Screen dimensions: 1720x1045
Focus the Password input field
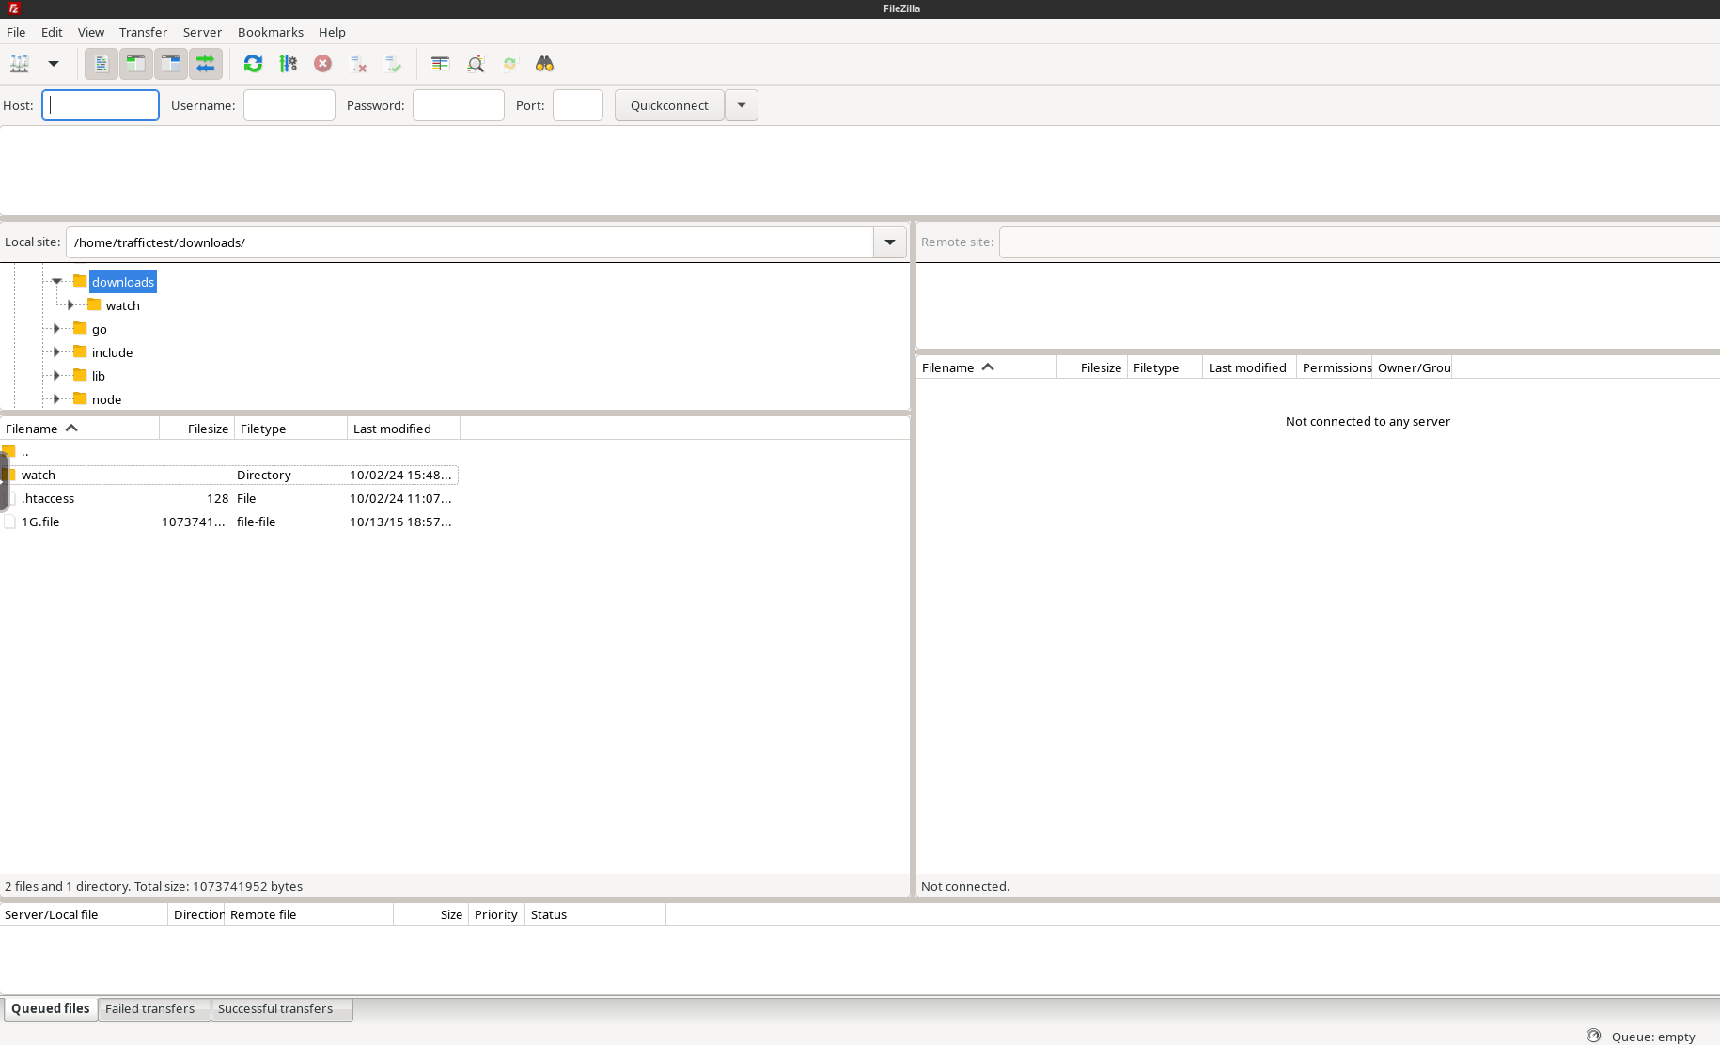coord(459,105)
